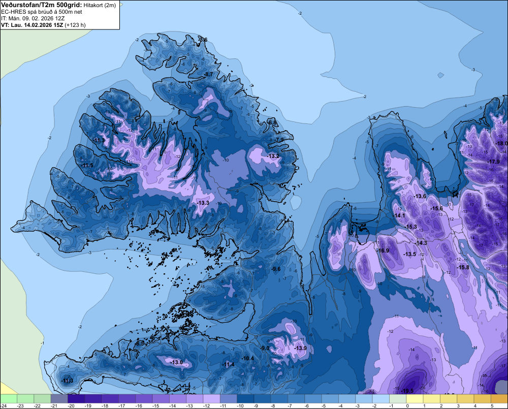Pick the legend swatch above the -17 label
508x409 pixels.
point(127,398)
